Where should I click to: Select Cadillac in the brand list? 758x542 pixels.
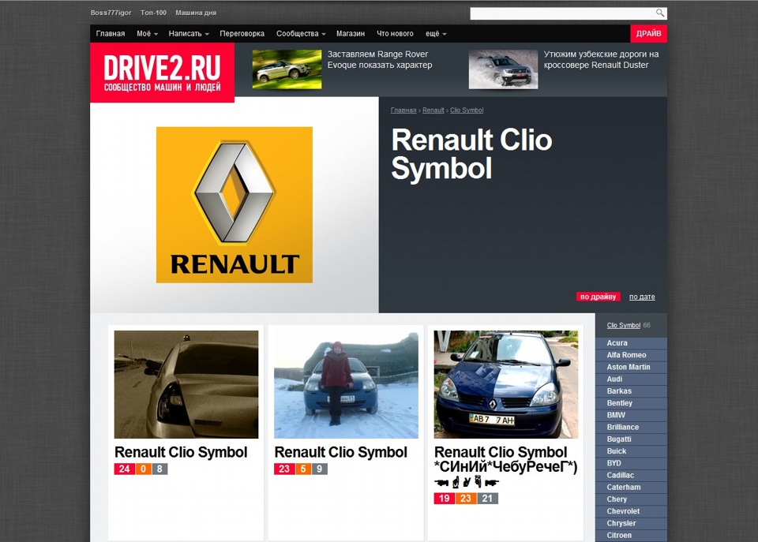coord(632,476)
